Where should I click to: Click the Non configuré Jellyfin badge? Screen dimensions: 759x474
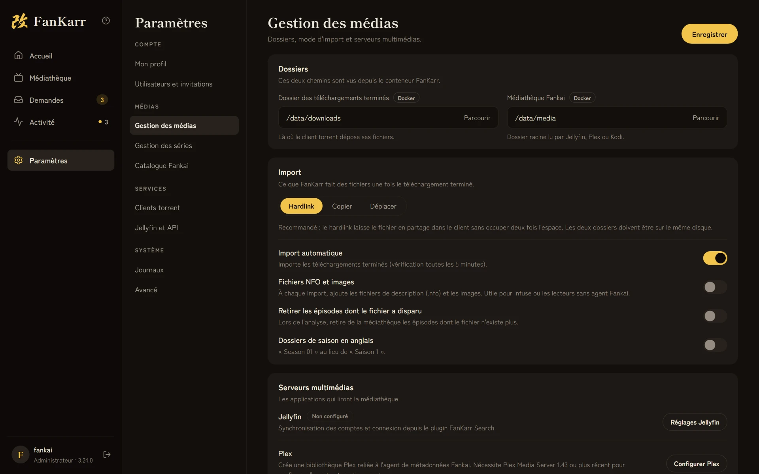pyautogui.click(x=330, y=416)
